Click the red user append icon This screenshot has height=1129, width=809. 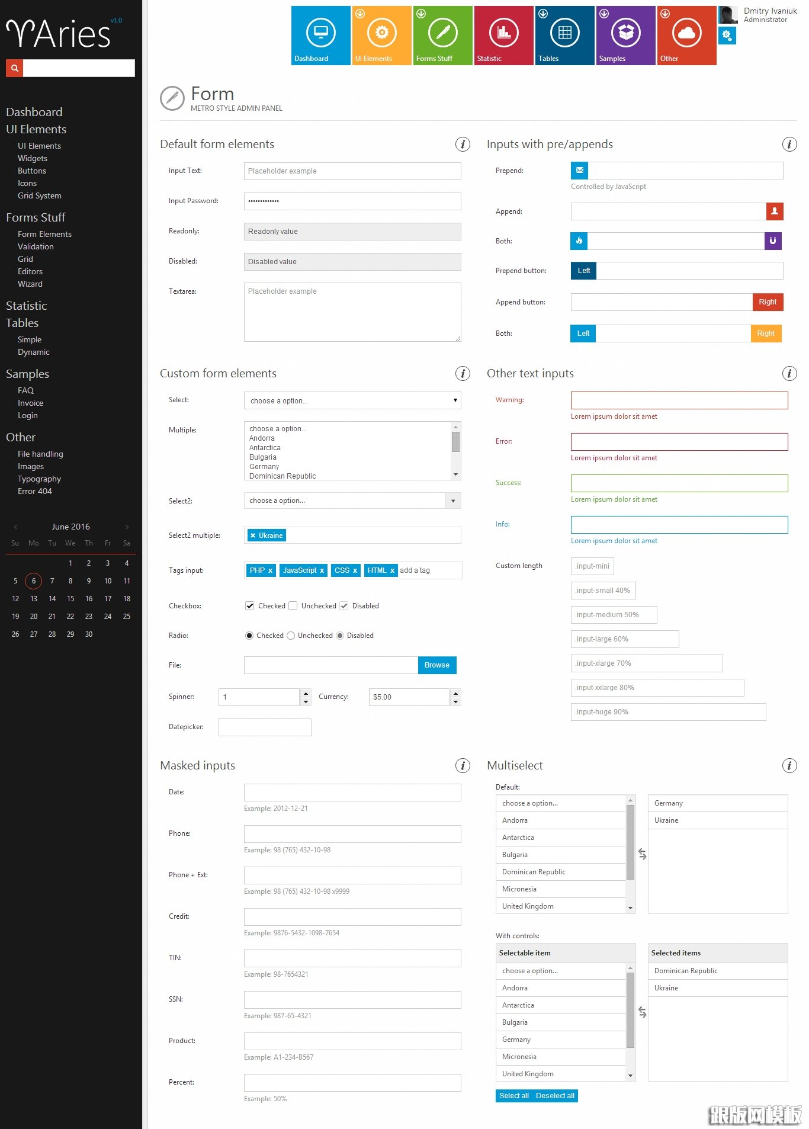774,211
